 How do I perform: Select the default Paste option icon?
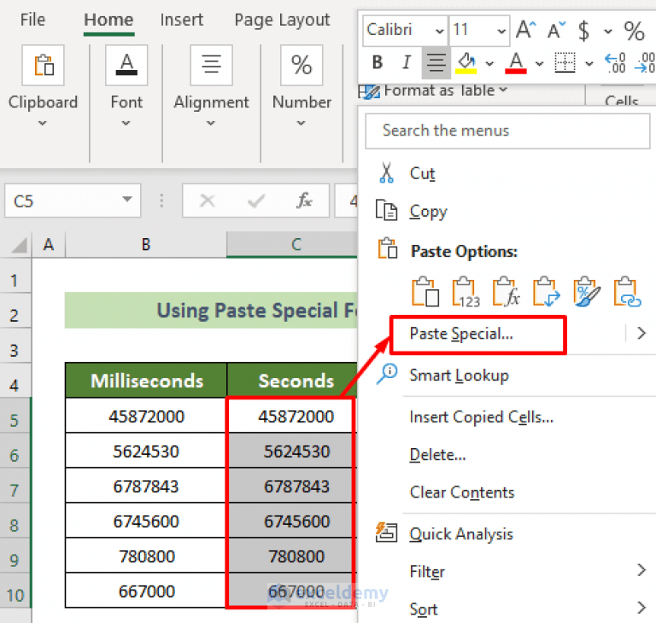point(425,292)
